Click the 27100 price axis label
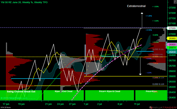 tap(172, 23)
